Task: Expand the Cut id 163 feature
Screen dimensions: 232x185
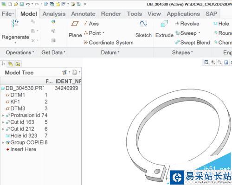Action: click(3, 122)
